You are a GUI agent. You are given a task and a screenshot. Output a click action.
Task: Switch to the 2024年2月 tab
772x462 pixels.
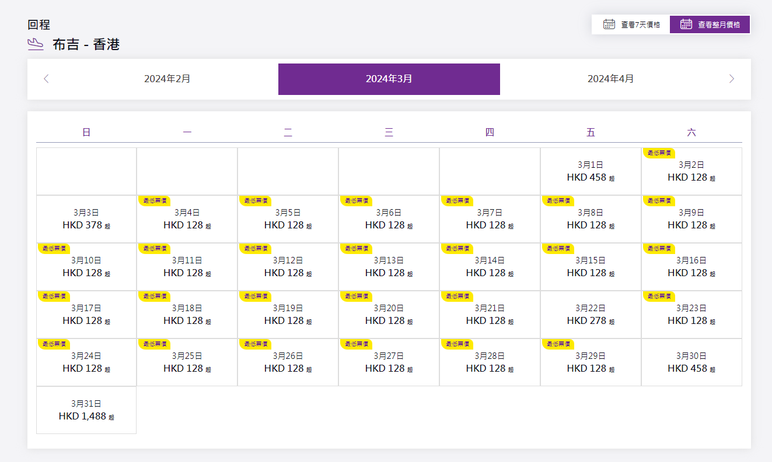[x=167, y=79]
